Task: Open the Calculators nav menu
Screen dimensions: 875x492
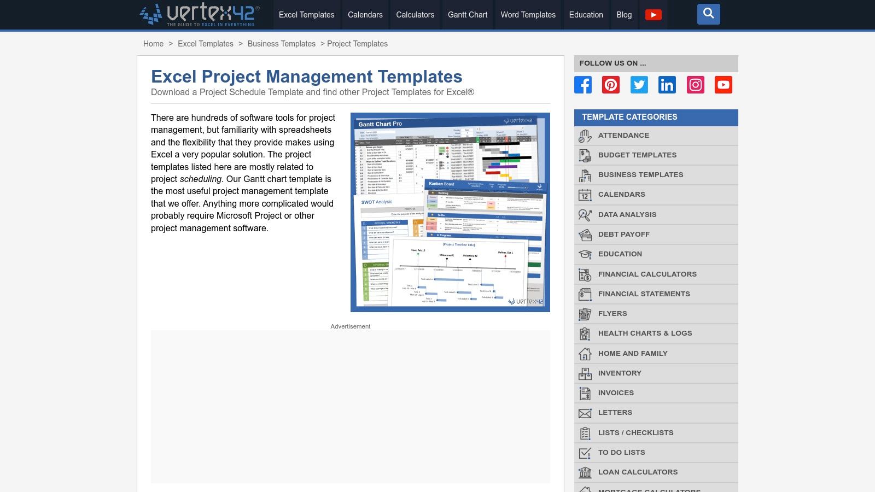Action: (415, 15)
